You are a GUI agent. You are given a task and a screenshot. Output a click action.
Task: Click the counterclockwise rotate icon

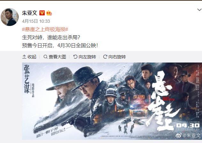[75, 56]
